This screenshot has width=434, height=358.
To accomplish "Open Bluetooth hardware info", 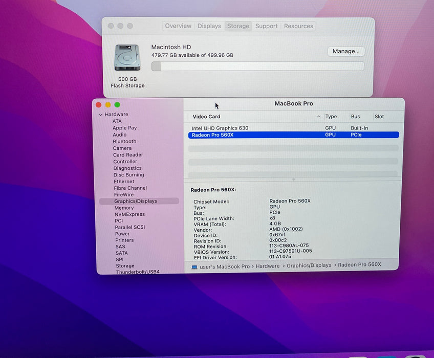I will (x=124, y=141).
